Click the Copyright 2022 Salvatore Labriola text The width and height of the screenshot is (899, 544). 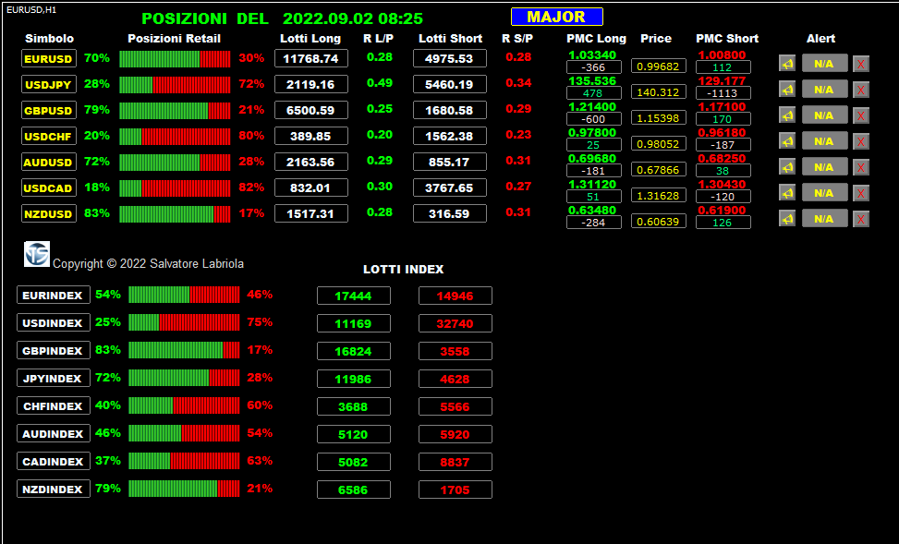tap(148, 264)
